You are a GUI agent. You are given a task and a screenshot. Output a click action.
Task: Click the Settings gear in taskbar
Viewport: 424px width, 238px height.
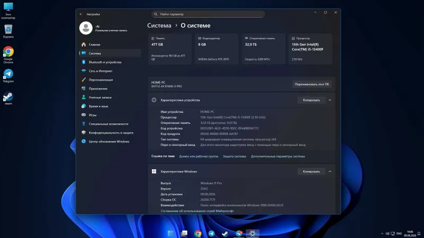[x=252, y=233]
